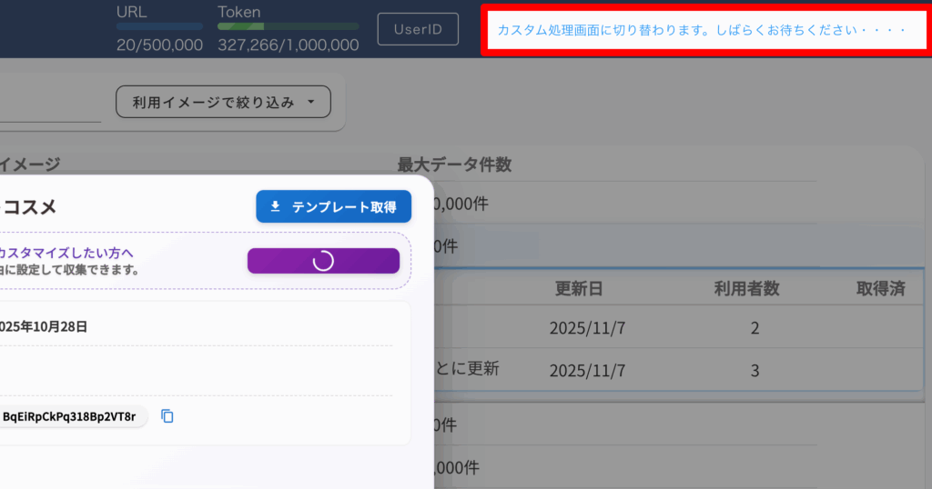Click the コスメ card title
The height and width of the screenshot is (489, 932).
tap(29, 207)
